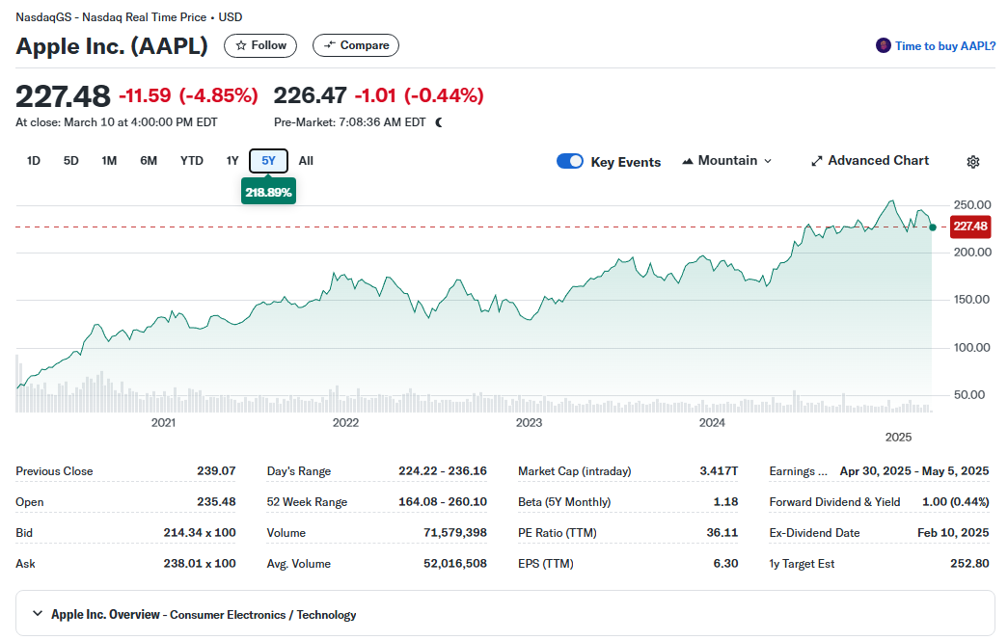This screenshot has height=640, width=1008.
Task: Click the purple icon beside Time to buy AAPL
Action: tap(884, 45)
